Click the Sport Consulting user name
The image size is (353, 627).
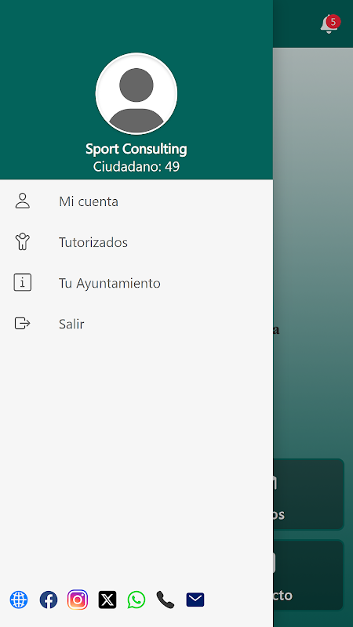[x=136, y=149]
